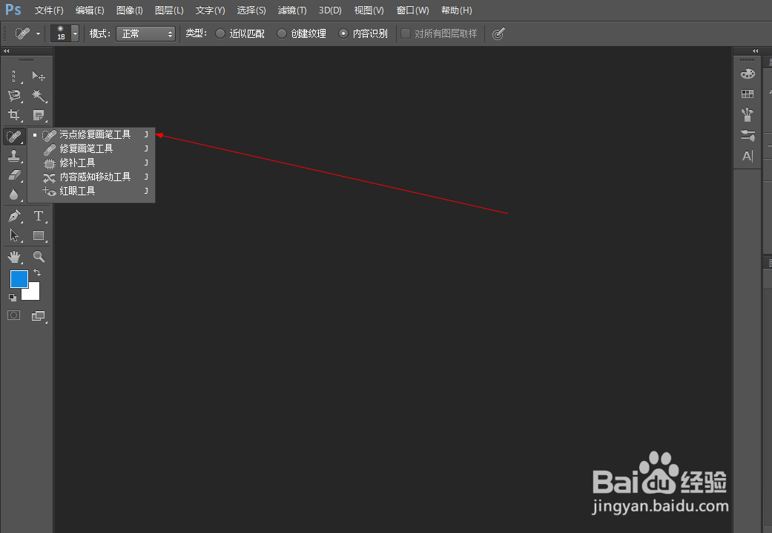Choose 内容感知移动工具 from flyout
Image resolution: width=772 pixels, height=533 pixels.
coord(91,177)
